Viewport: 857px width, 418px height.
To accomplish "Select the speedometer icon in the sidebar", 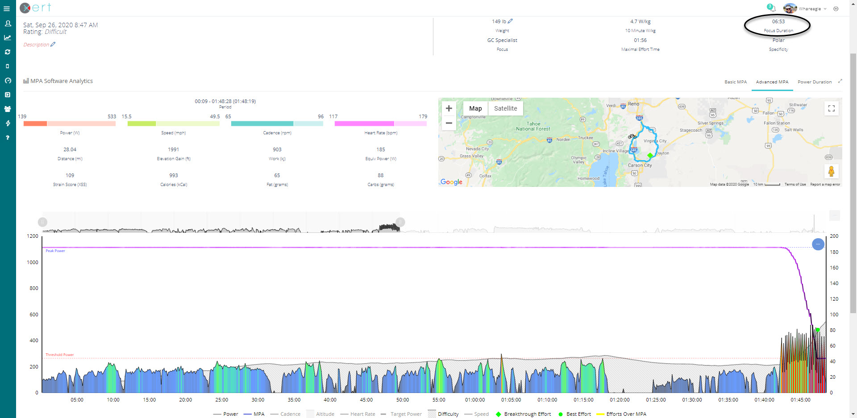I will (8, 80).
